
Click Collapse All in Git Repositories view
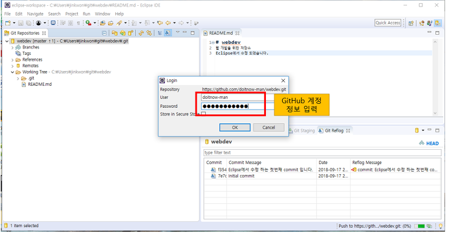104,33
